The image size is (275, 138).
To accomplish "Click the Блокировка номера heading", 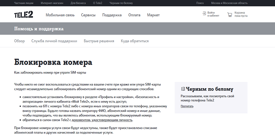I will pyautogui.click(x=53, y=62).
